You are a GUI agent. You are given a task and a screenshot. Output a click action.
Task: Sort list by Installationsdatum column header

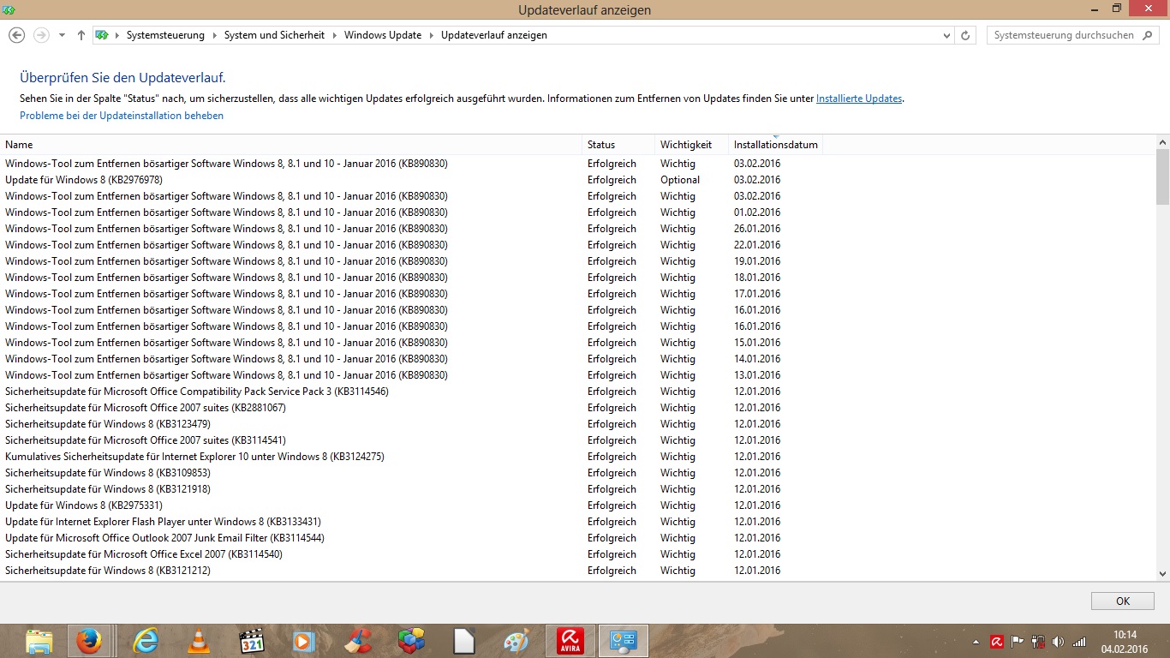tap(775, 145)
